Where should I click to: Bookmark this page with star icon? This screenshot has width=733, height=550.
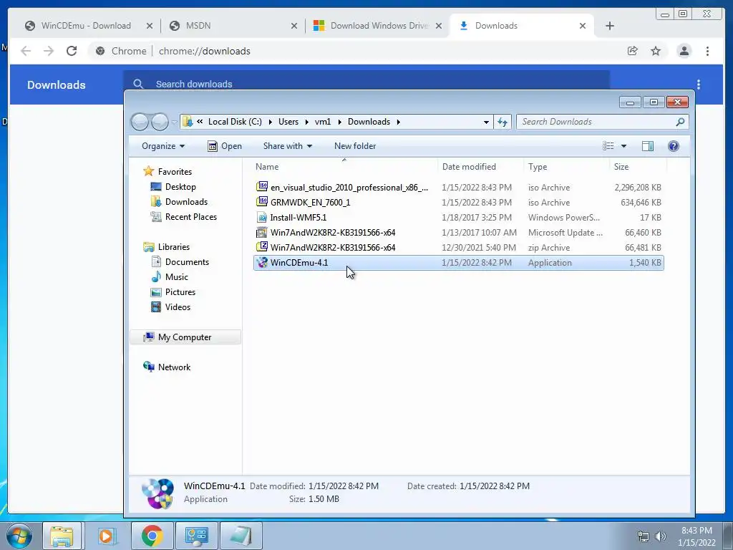click(x=656, y=51)
